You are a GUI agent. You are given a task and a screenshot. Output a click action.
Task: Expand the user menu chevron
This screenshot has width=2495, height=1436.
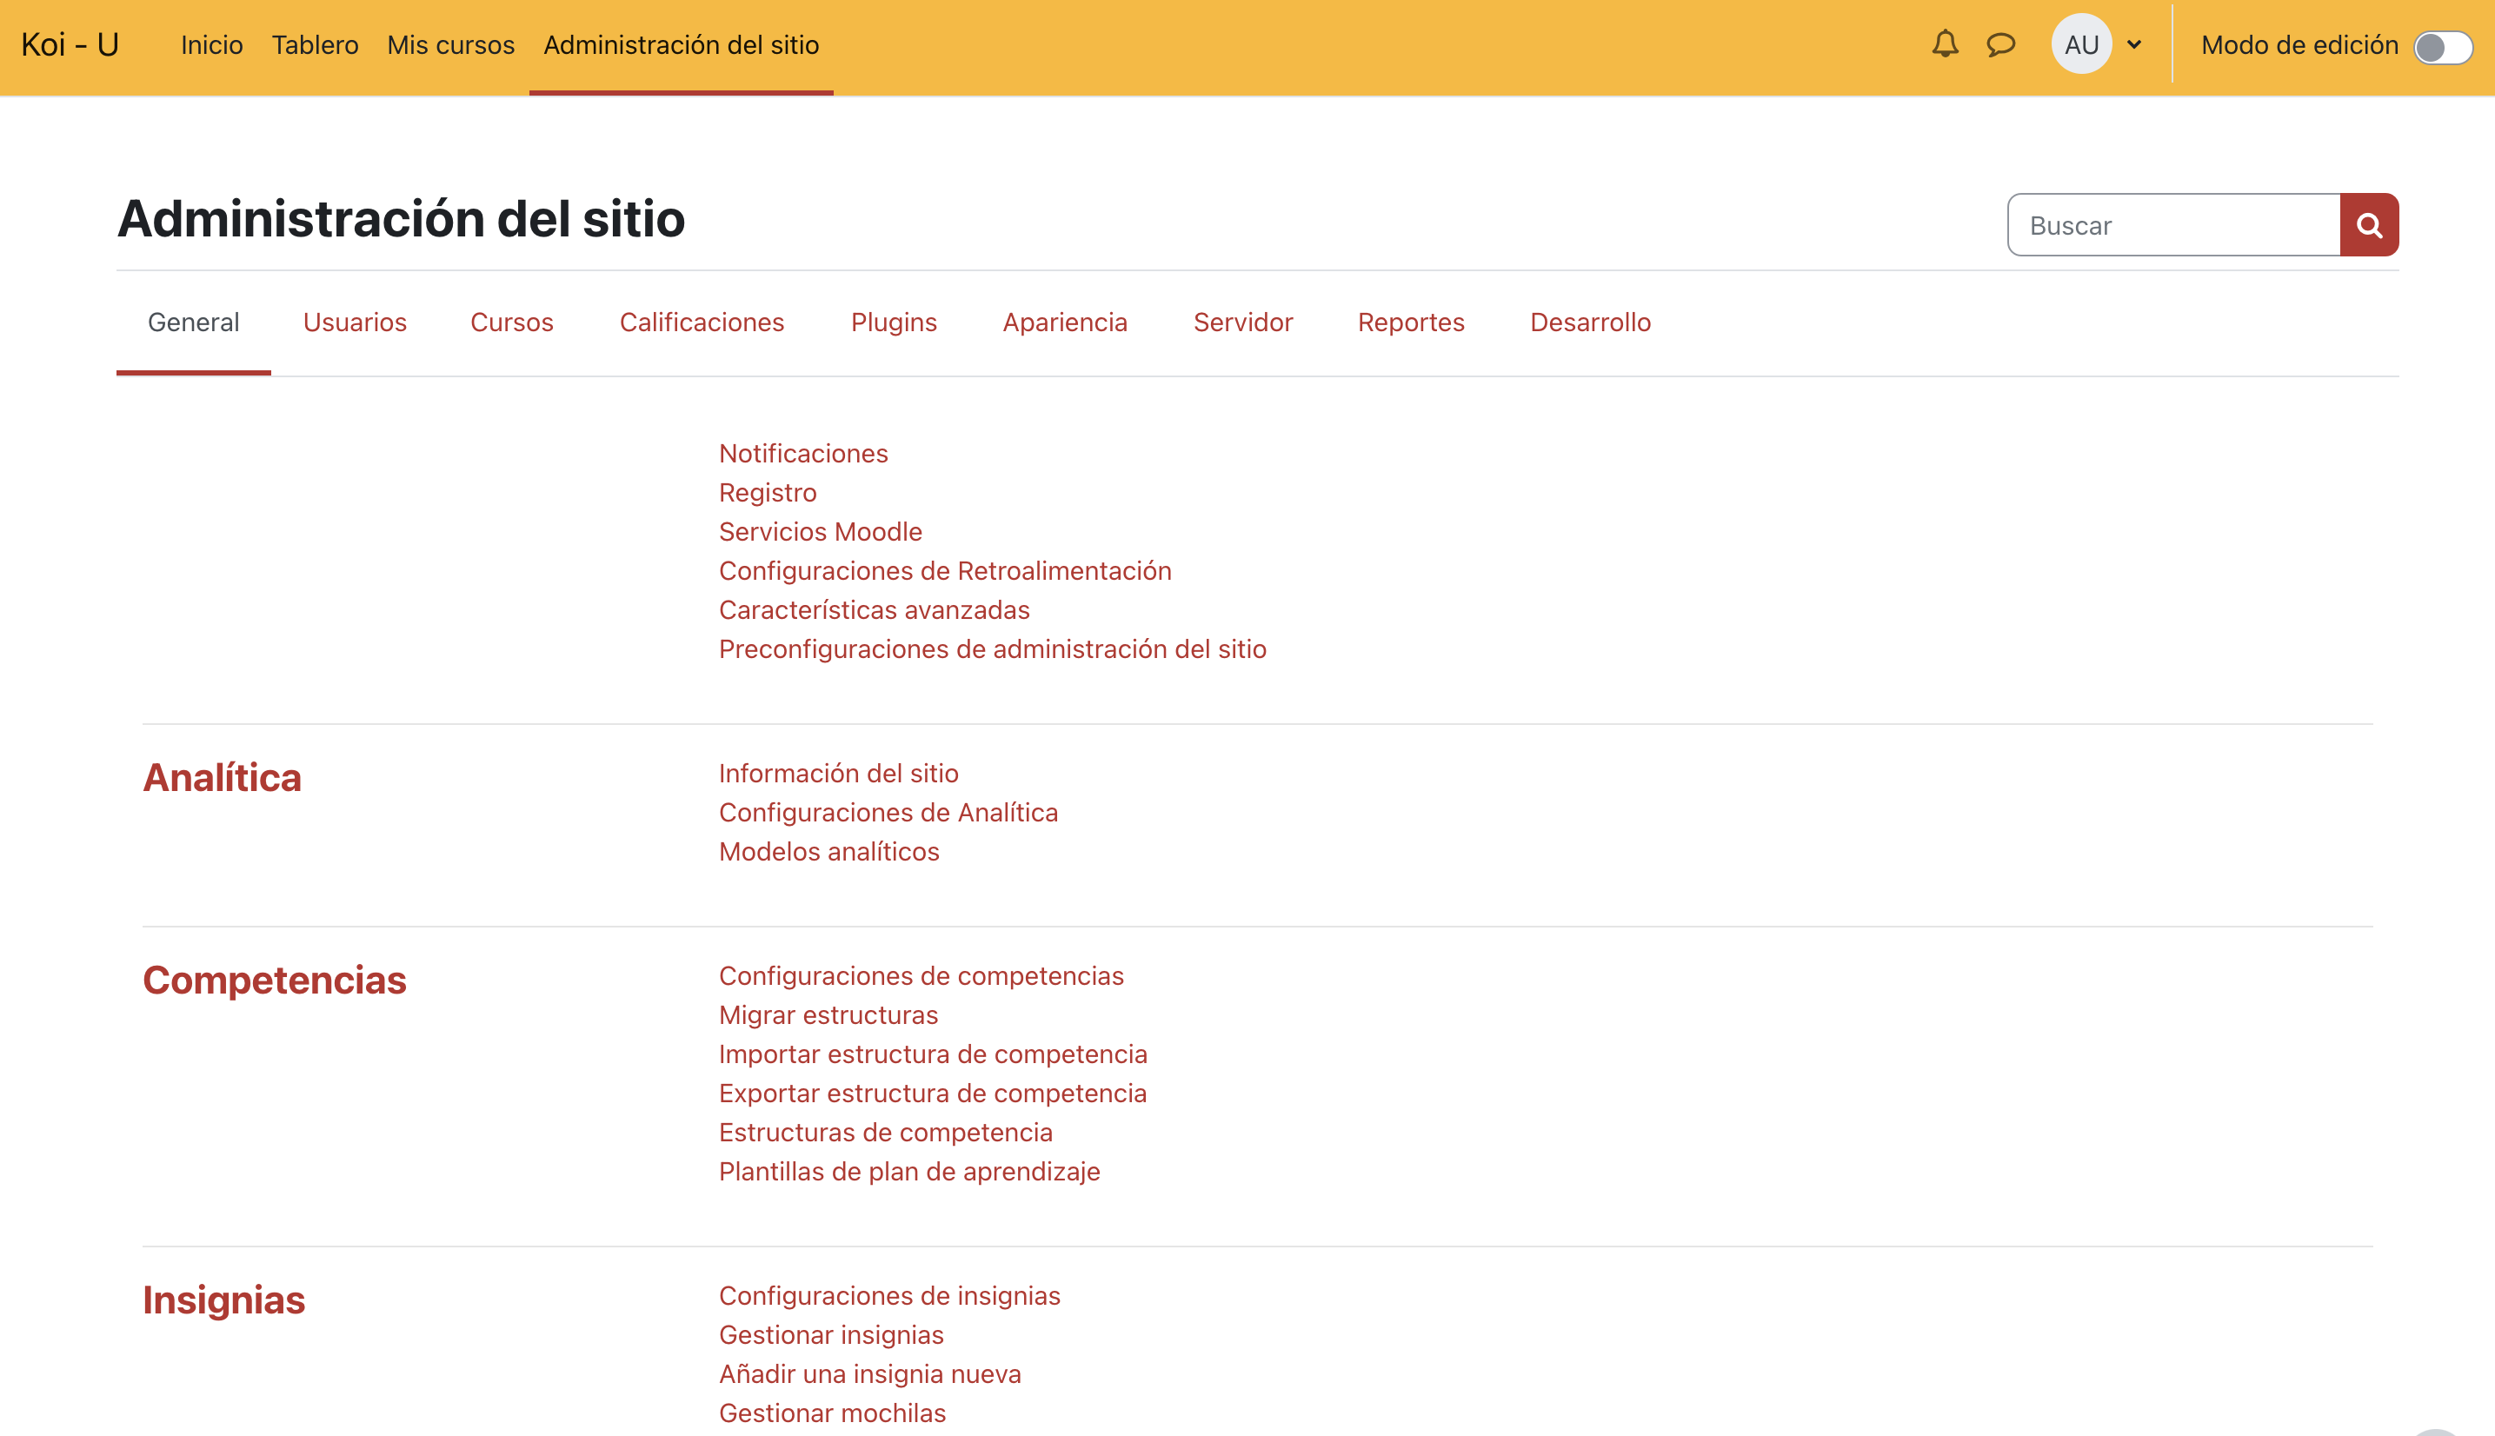click(2134, 44)
